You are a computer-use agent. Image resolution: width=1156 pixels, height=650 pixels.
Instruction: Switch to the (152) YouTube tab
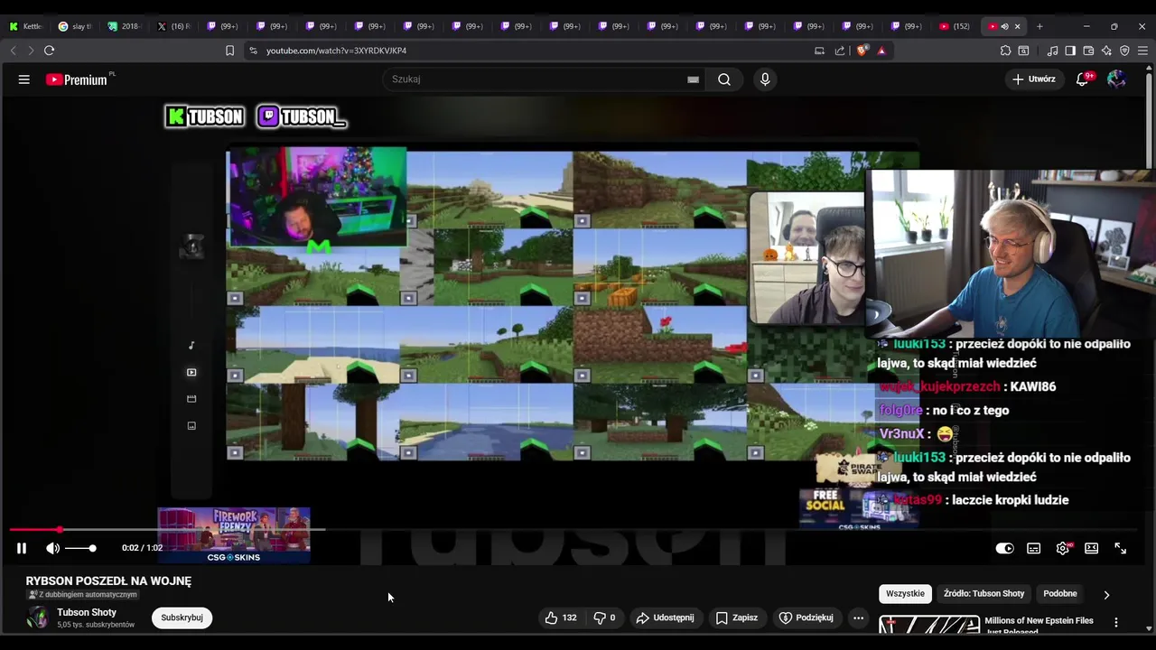coord(956,26)
